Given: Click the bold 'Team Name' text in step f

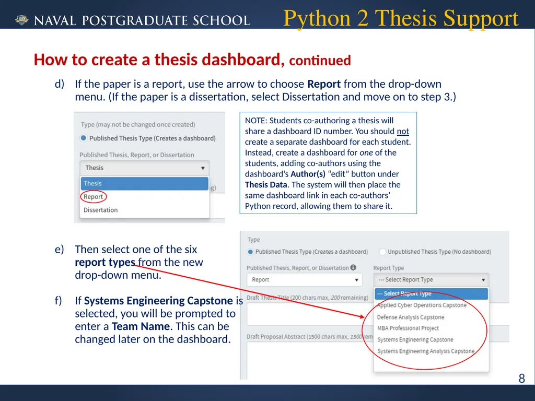Looking at the screenshot, I should [x=141, y=326].
